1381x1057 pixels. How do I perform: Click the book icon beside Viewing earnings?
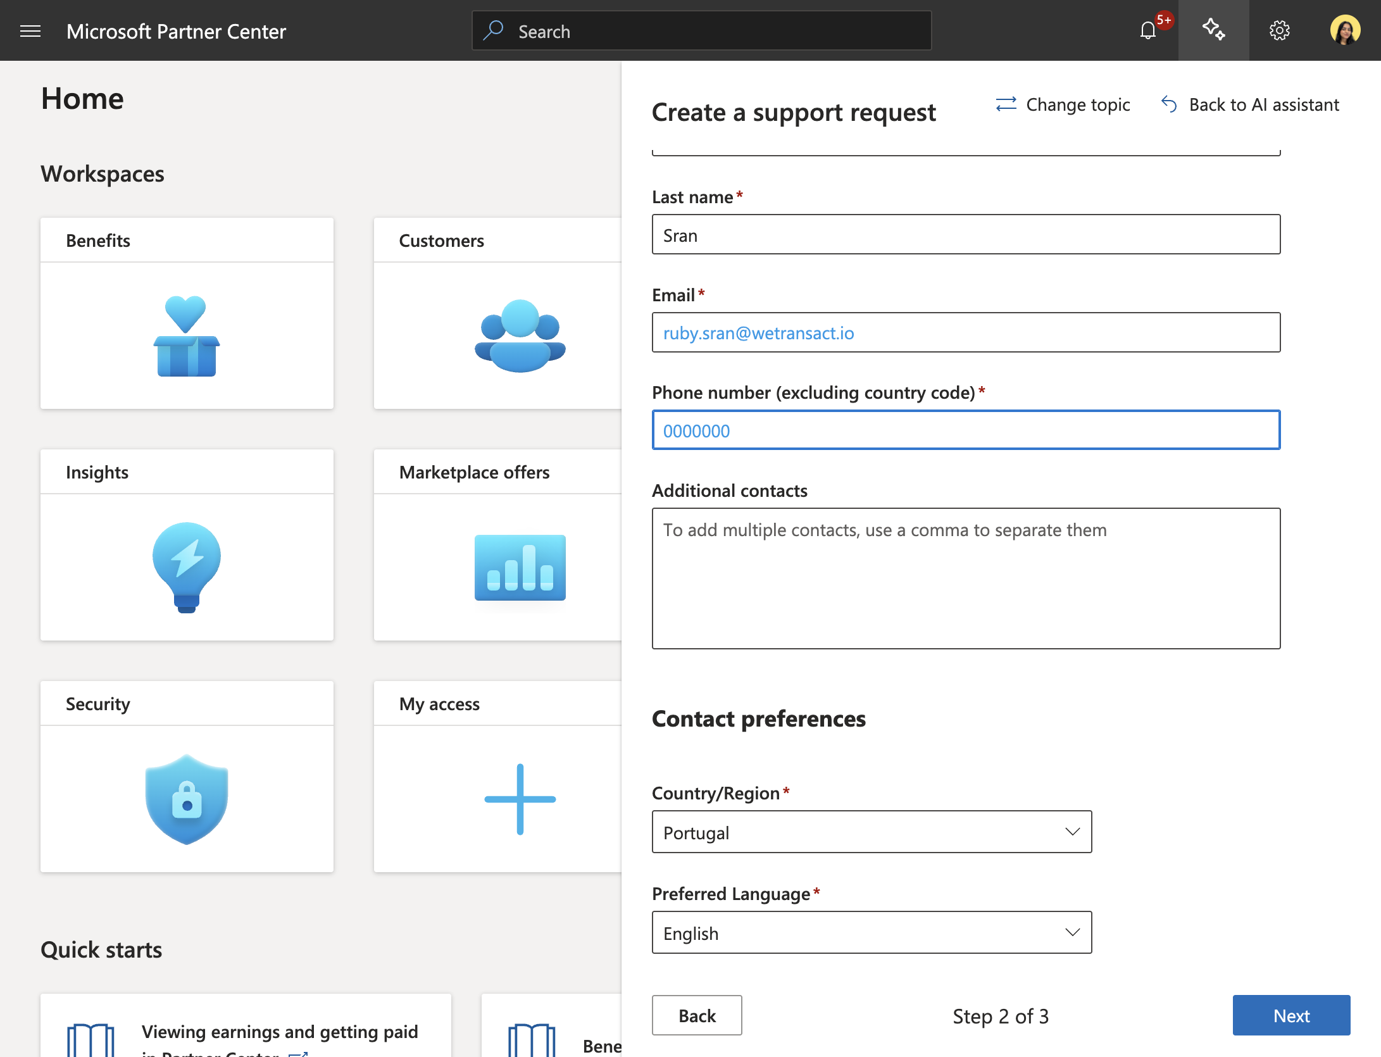pos(91,1039)
